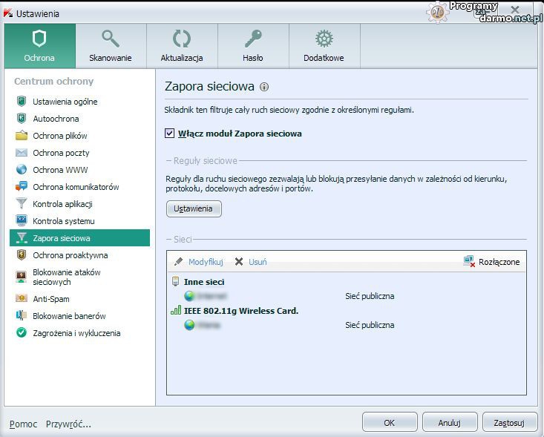Viewport: 544px width, 437px height.
Task: Click the Kaspersky logo in title bar
Action: [8, 13]
